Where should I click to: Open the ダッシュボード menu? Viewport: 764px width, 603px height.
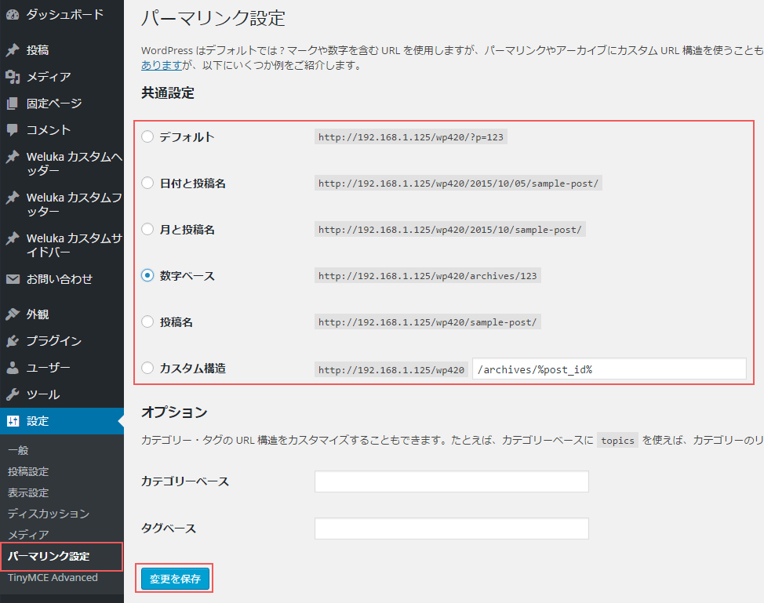point(62,15)
